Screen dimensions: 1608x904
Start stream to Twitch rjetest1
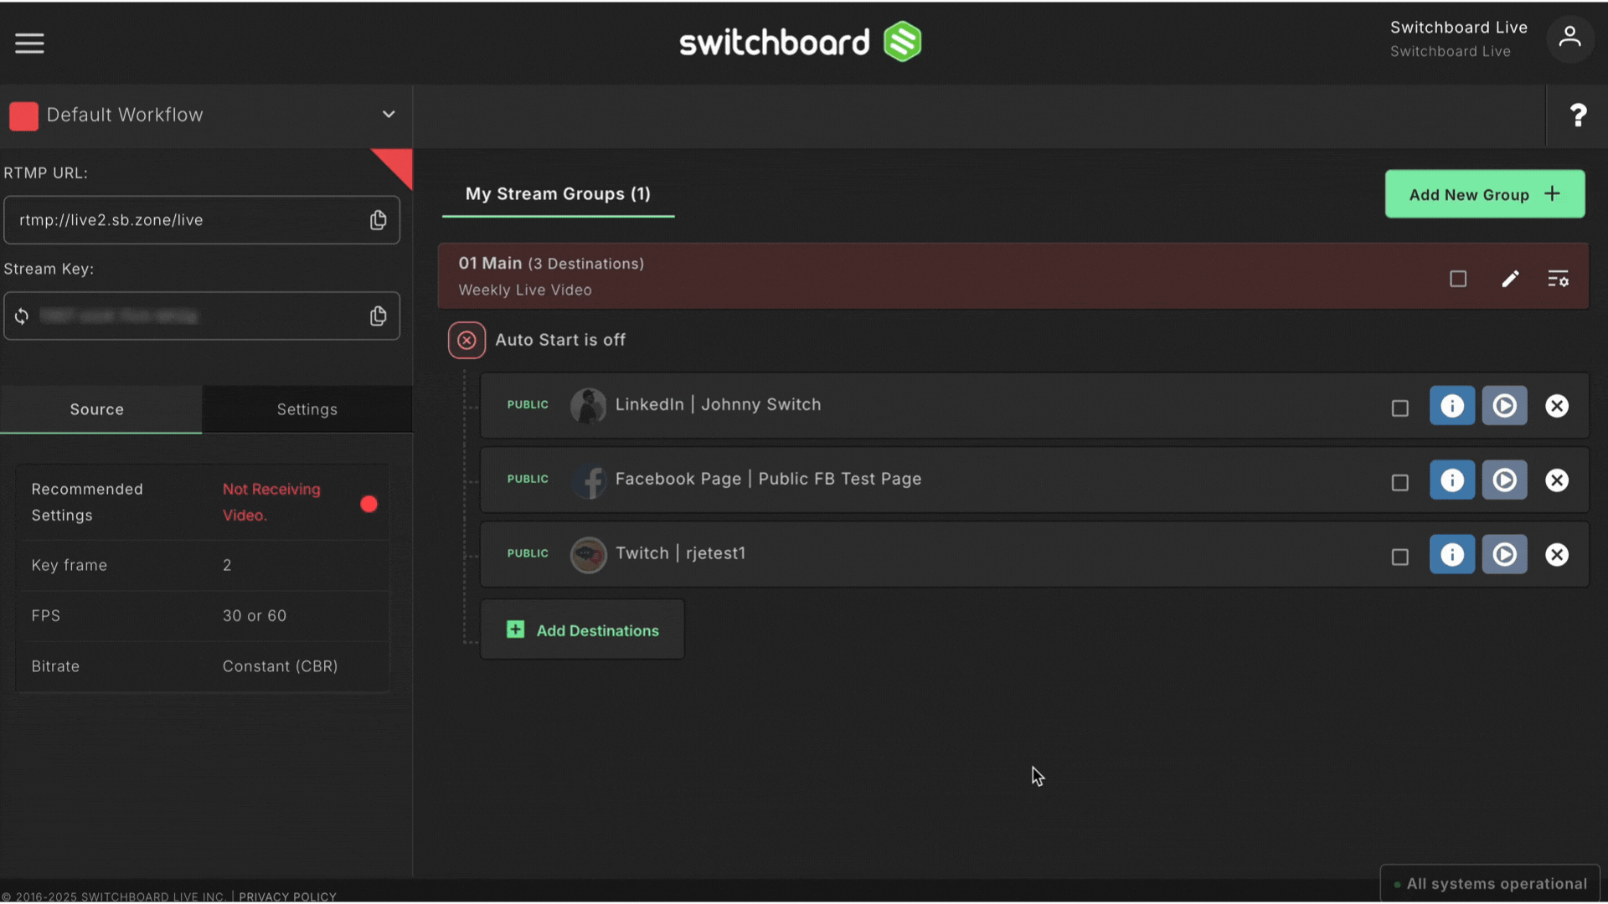click(1505, 555)
